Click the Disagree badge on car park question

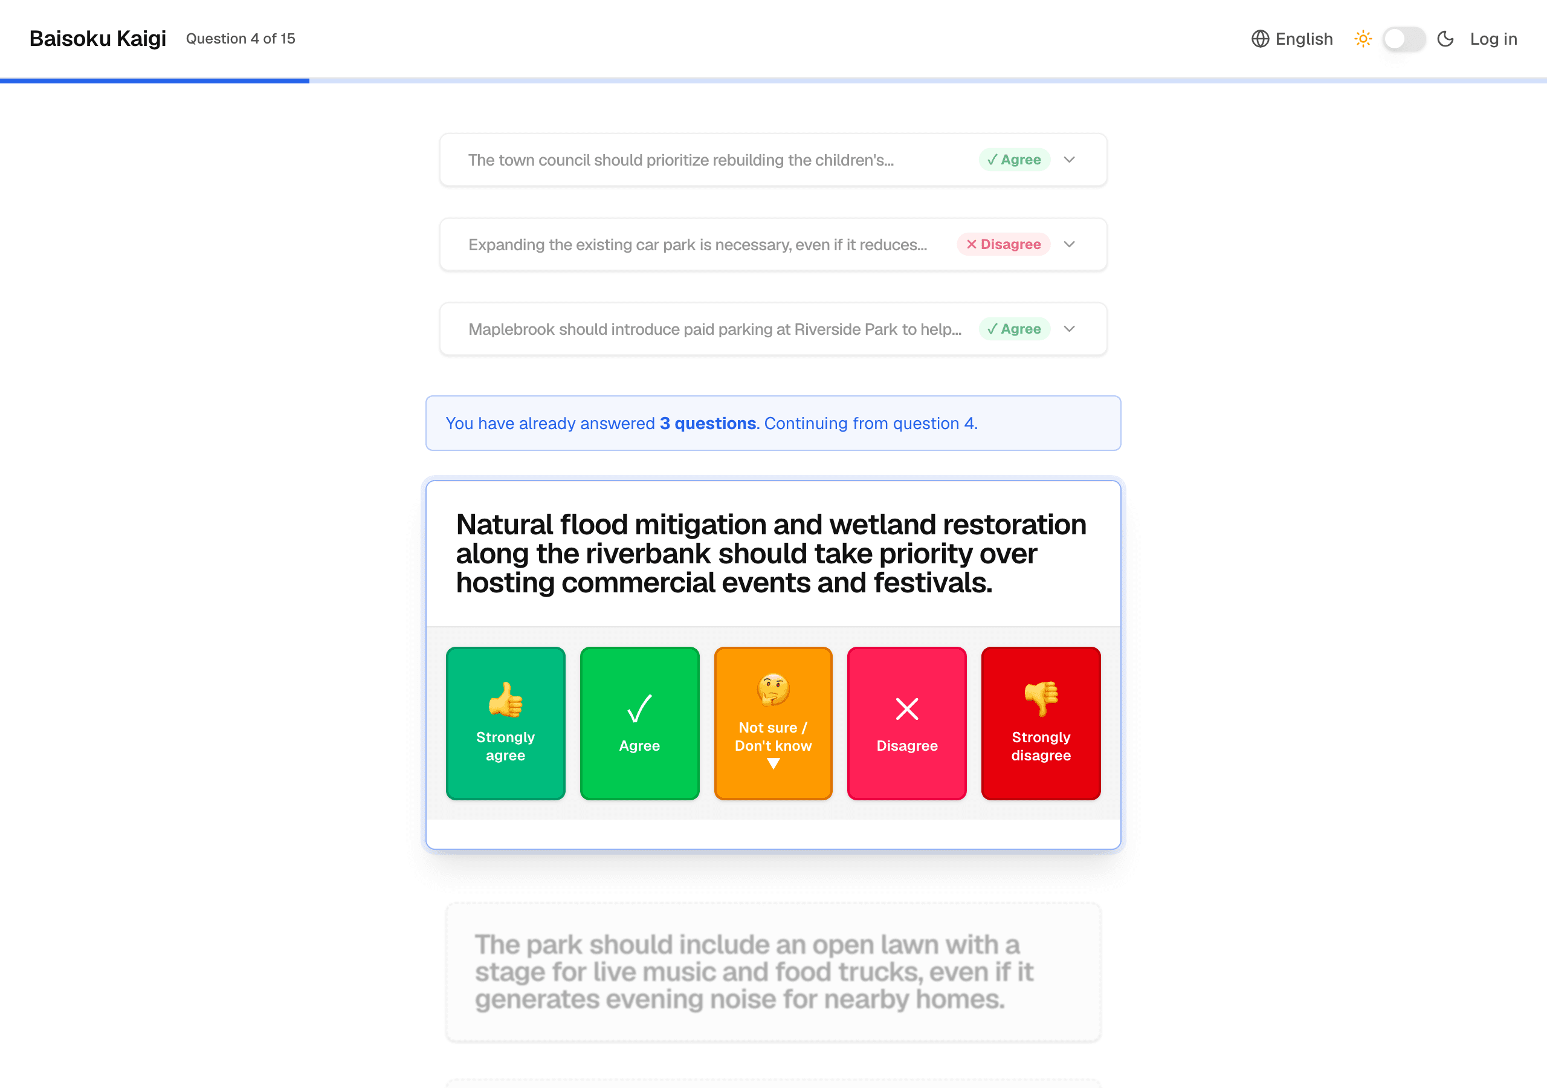coord(1003,244)
